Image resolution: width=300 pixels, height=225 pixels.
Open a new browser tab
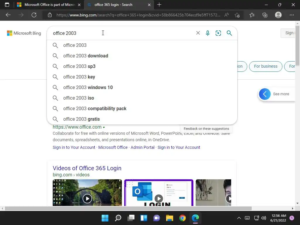159,5
